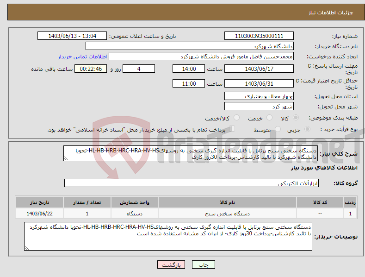Screen dimensions: 365x277
Task: Click the تعداد / مقدار column header
Action: click(x=87, y=202)
